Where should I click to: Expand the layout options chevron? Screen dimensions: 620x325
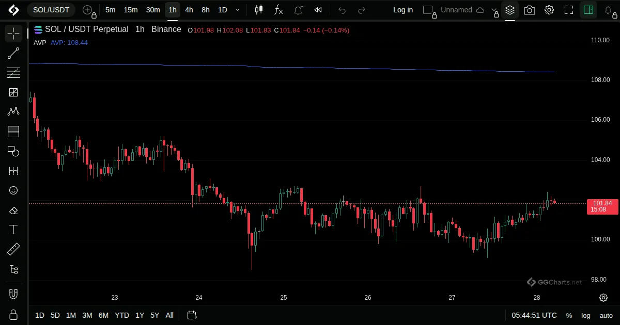pos(494,10)
